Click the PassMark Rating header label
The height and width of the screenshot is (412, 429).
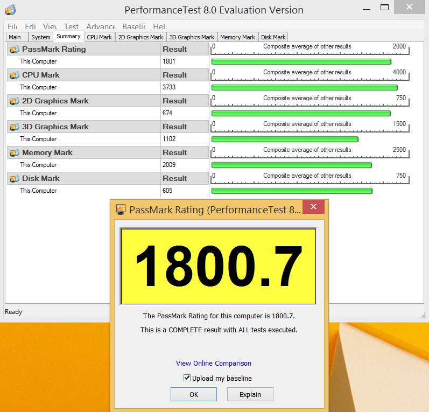coord(54,49)
